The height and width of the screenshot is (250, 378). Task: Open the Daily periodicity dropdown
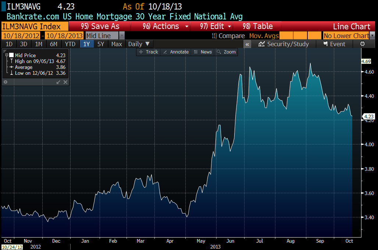pos(138,44)
